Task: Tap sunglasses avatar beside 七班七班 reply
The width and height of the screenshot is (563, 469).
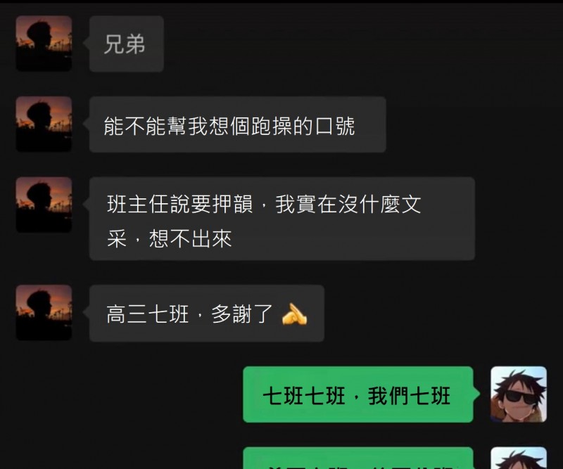Action: tap(519, 394)
